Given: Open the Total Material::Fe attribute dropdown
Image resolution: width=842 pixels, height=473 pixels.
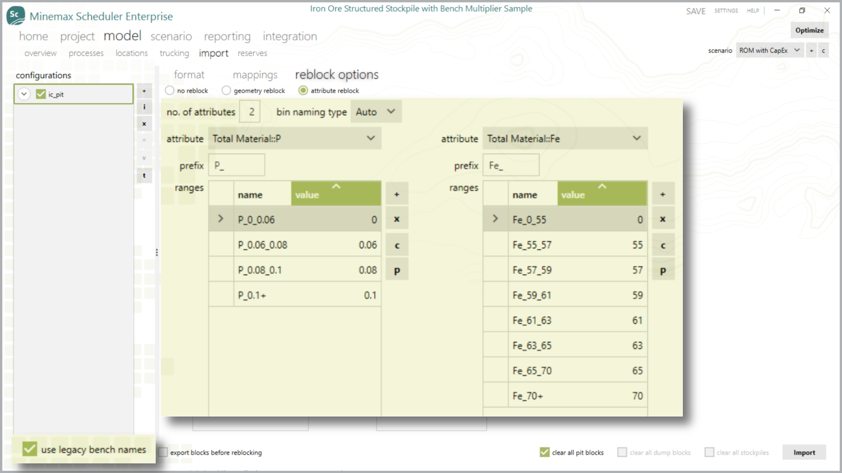Looking at the screenshot, I should click(x=565, y=138).
